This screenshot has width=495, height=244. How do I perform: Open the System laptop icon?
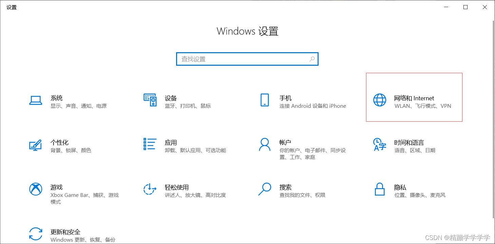point(36,100)
